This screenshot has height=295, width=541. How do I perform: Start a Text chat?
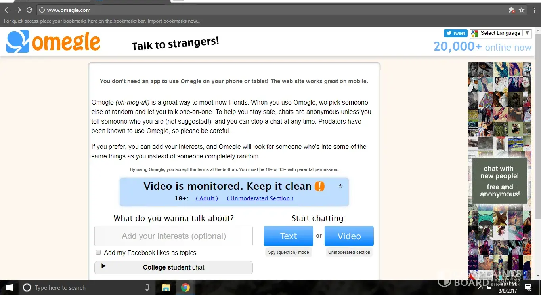click(288, 236)
